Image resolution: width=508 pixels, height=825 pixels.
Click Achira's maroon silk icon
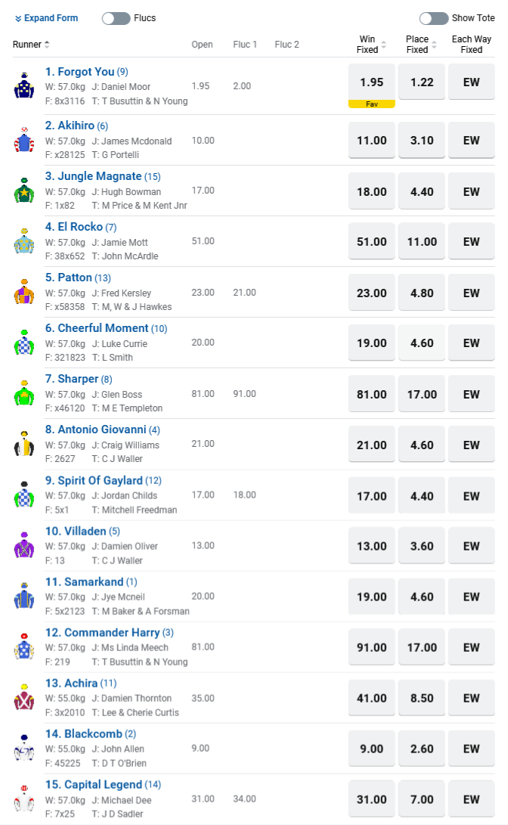click(x=24, y=697)
